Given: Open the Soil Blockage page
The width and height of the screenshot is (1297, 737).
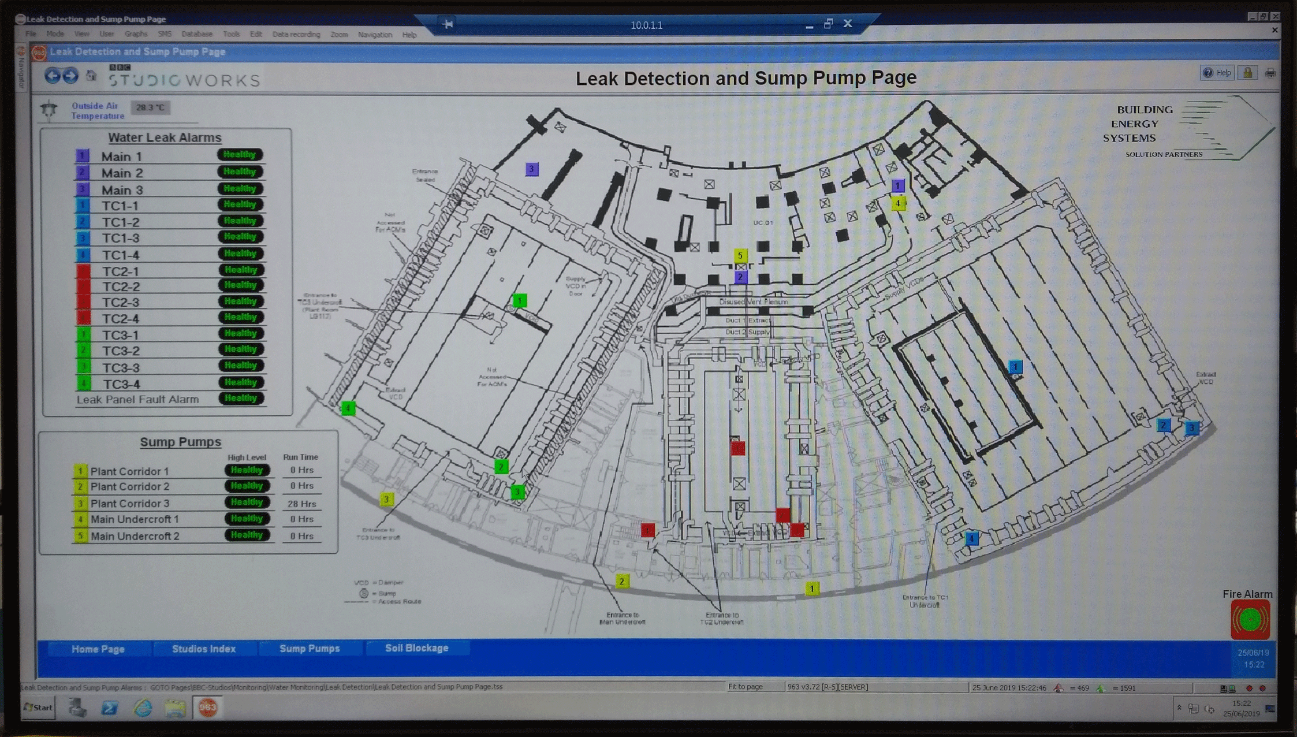Looking at the screenshot, I should 416,648.
